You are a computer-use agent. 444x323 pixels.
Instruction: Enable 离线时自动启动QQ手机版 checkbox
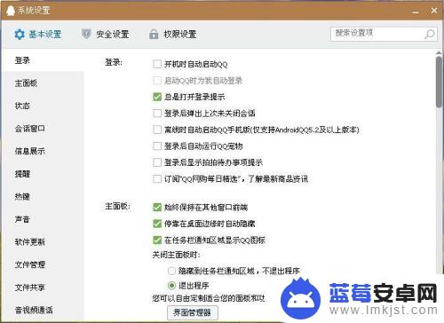point(157,130)
